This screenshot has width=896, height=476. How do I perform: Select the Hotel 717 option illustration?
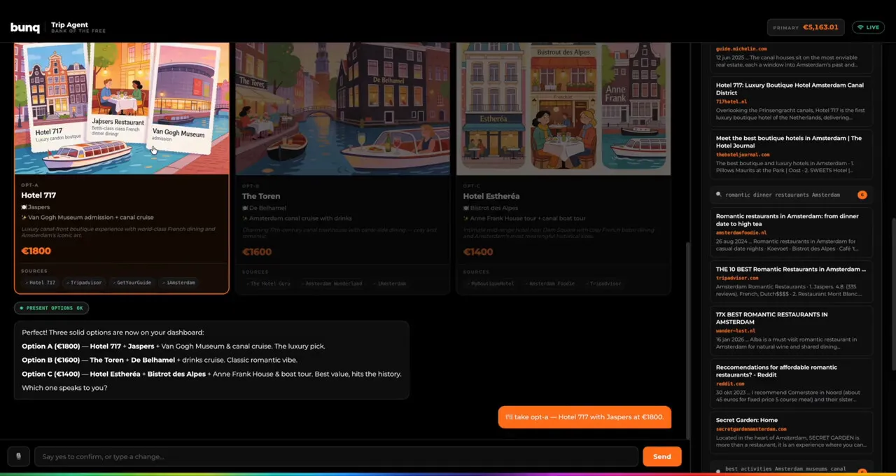(x=122, y=108)
